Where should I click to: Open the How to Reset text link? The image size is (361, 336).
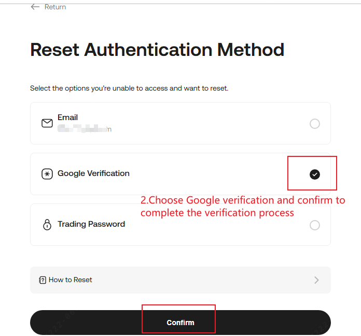tap(71, 280)
